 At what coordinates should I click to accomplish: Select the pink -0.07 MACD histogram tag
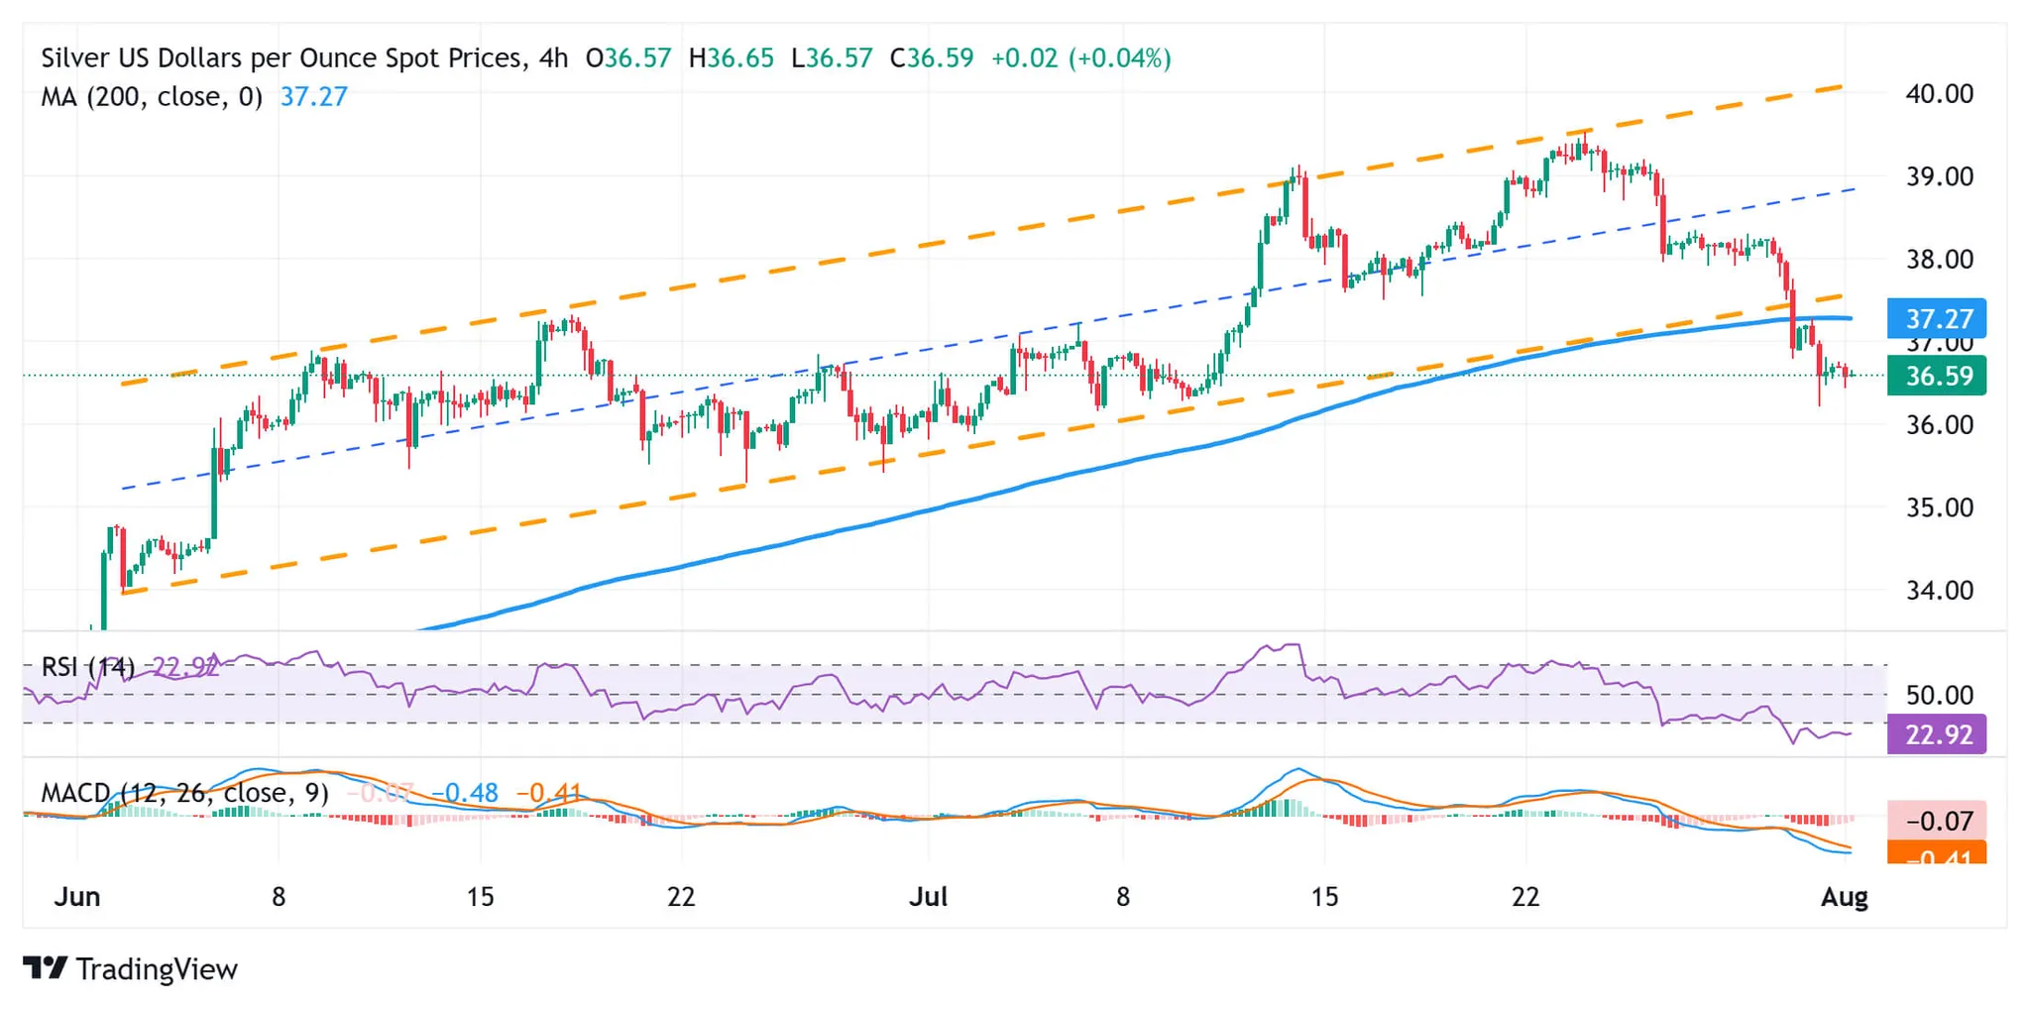pos(1937,821)
